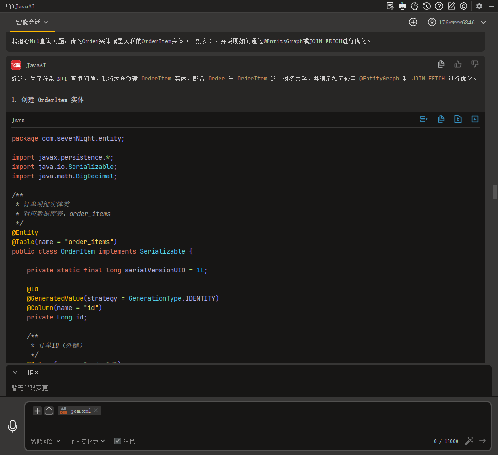Open the help question mark icon
The image size is (498, 455).
point(439,6)
